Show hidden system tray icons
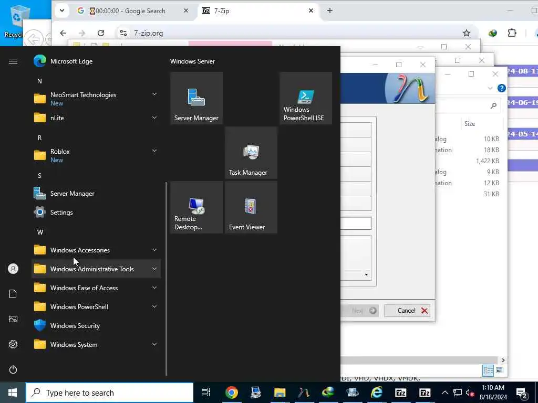Viewport: 538px width, 403px height. (x=444, y=393)
